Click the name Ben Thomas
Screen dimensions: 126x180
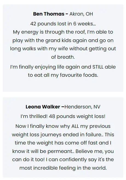click(49, 14)
